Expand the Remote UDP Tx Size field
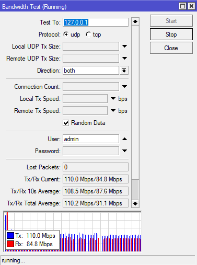 pyautogui.click(x=124, y=59)
